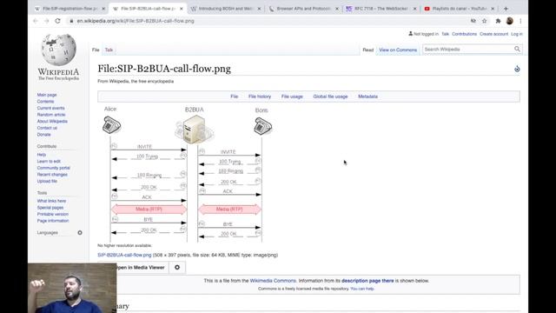Open the description page there link
Screen dimensions: 556x313
367,281
